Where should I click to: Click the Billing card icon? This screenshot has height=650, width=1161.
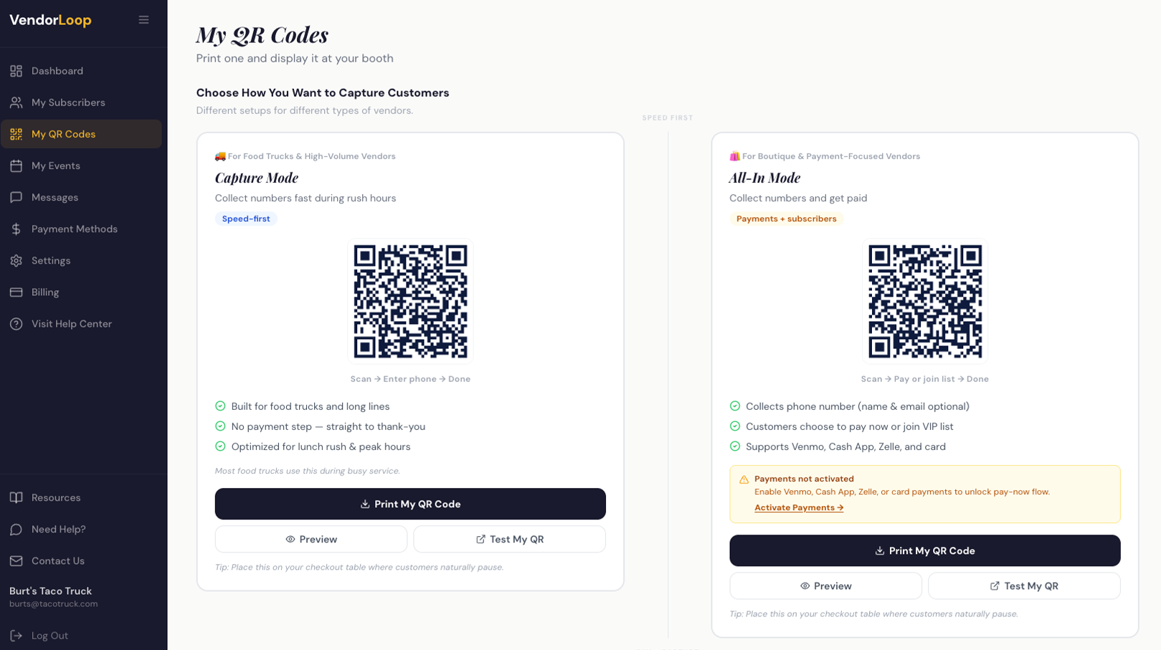point(16,292)
